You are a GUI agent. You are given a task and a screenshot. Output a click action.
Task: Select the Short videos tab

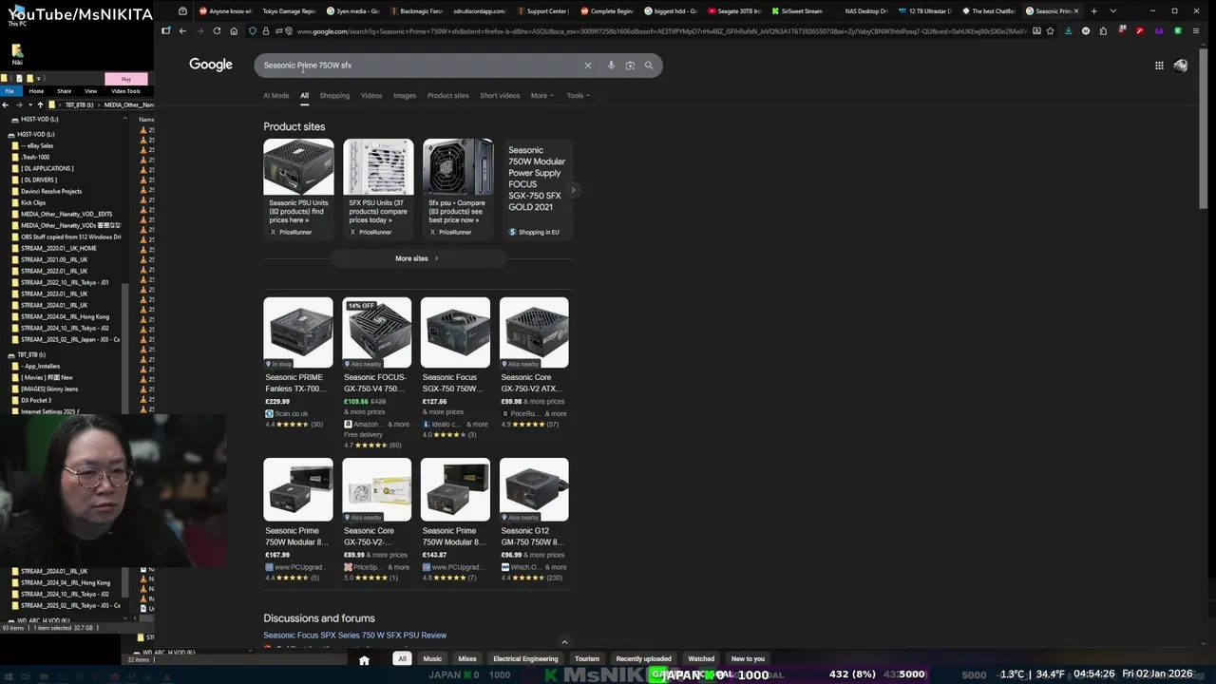[x=500, y=95]
